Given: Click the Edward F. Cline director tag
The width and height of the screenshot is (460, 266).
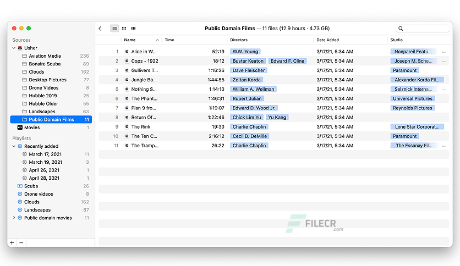Looking at the screenshot, I should (287, 61).
